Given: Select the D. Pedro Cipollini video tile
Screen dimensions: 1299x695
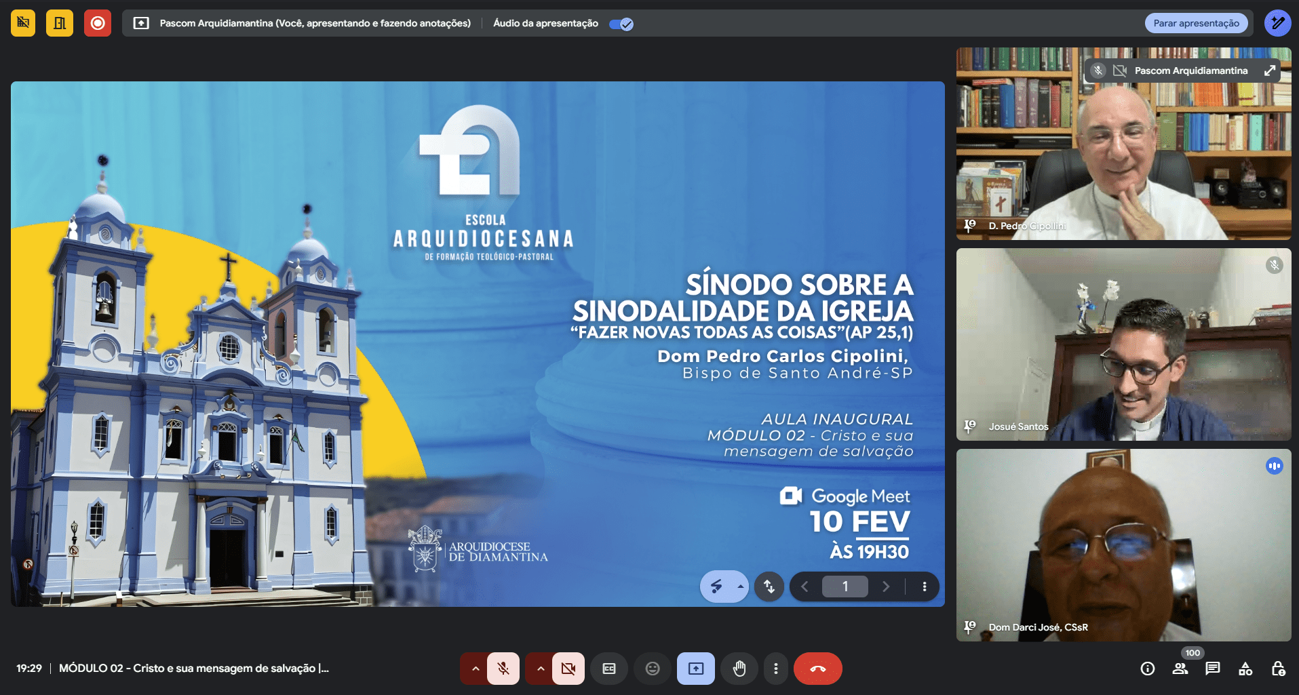Looking at the screenshot, I should [1123, 144].
